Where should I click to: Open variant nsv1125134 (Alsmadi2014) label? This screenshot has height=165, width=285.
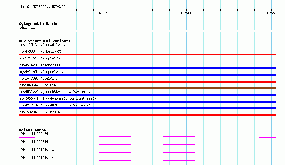pyautogui.click(x=42, y=45)
